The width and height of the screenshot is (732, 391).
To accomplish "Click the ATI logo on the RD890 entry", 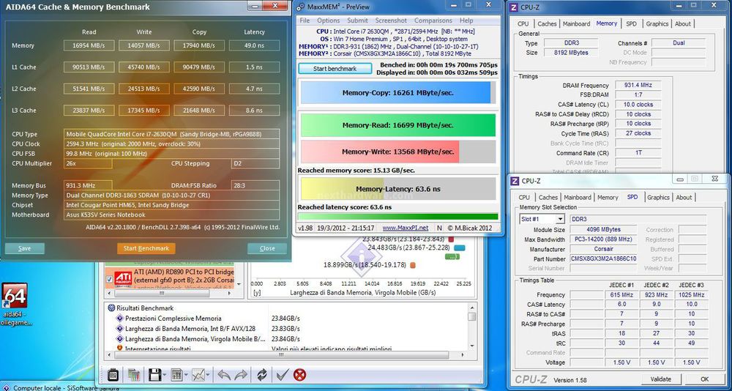I will (x=123, y=279).
